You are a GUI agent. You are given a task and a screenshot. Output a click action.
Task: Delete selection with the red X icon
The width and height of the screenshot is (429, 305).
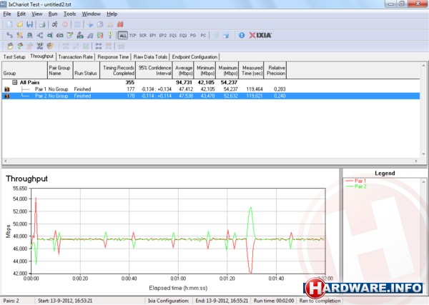pos(120,24)
